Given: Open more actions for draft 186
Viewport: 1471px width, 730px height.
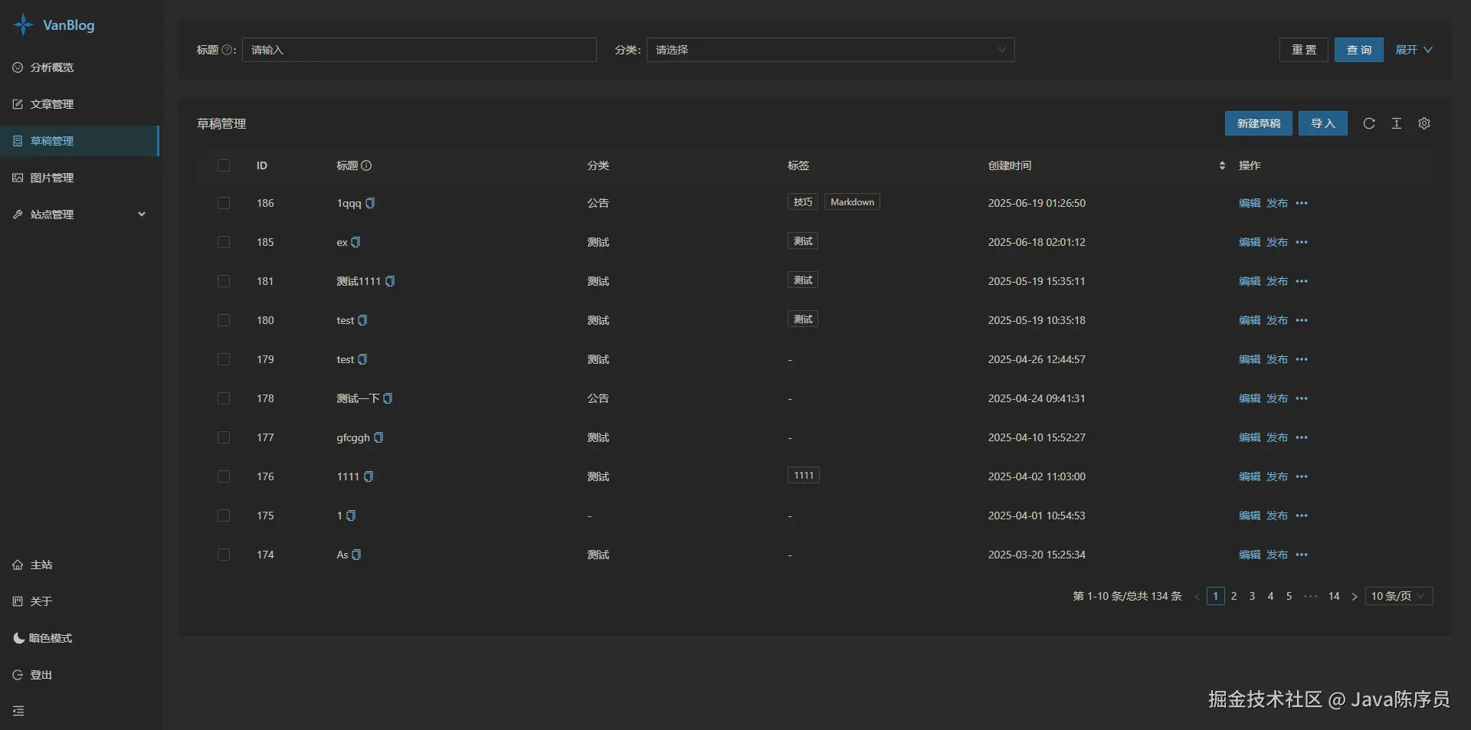Looking at the screenshot, I should click(1302, 203).
